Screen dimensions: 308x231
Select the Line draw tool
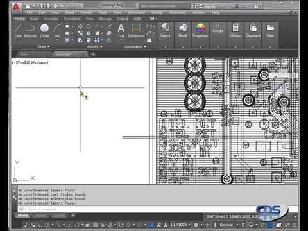point(18,31)
